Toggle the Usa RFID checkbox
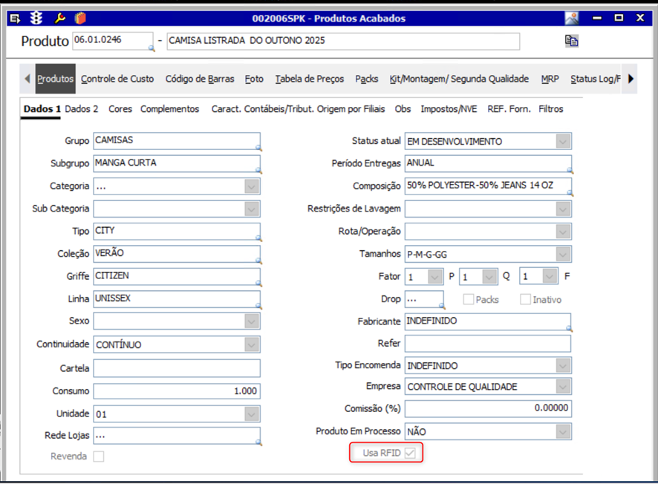 410,453
